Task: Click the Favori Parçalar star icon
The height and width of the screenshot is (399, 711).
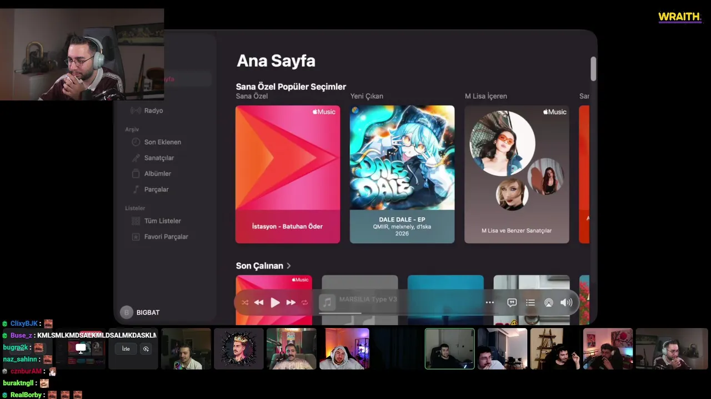Action: [136, 237]
